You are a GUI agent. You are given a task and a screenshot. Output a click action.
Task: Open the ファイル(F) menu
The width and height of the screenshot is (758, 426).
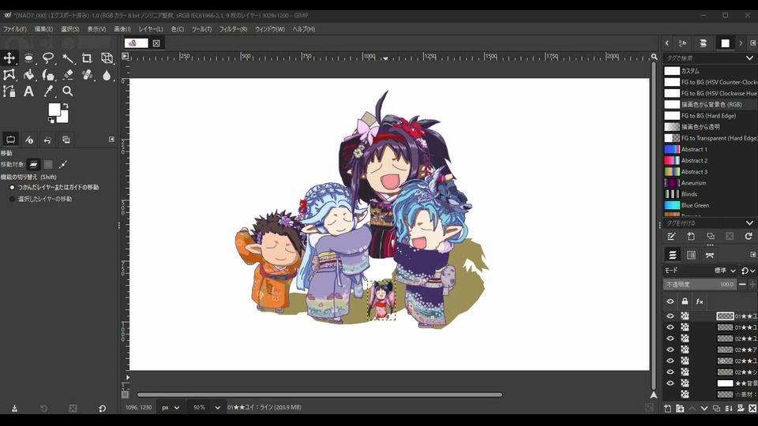click(15, 29)
